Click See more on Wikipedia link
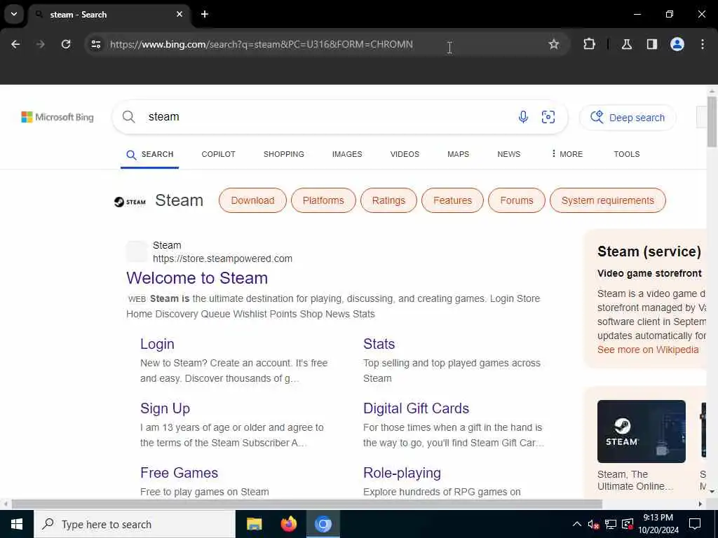The image size is (718, 538). pyautogui.click(x=648, y=350)
